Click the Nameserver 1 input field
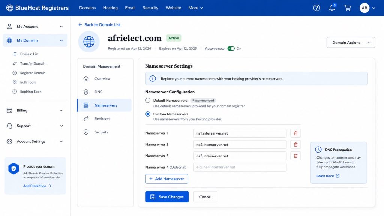384x216 pixels. 240,133
